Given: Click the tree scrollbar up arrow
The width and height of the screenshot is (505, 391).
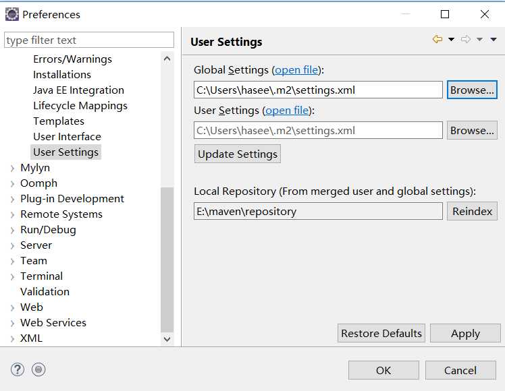Looking at the screenshot, I should pos(167,59).
